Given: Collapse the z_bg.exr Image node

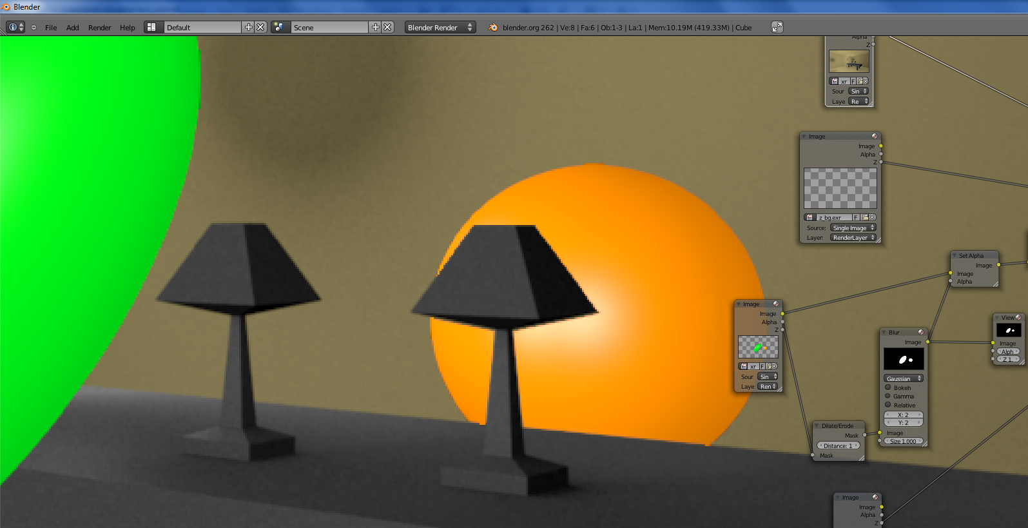Looking at the screenshot, I should (x=804, y=137).
